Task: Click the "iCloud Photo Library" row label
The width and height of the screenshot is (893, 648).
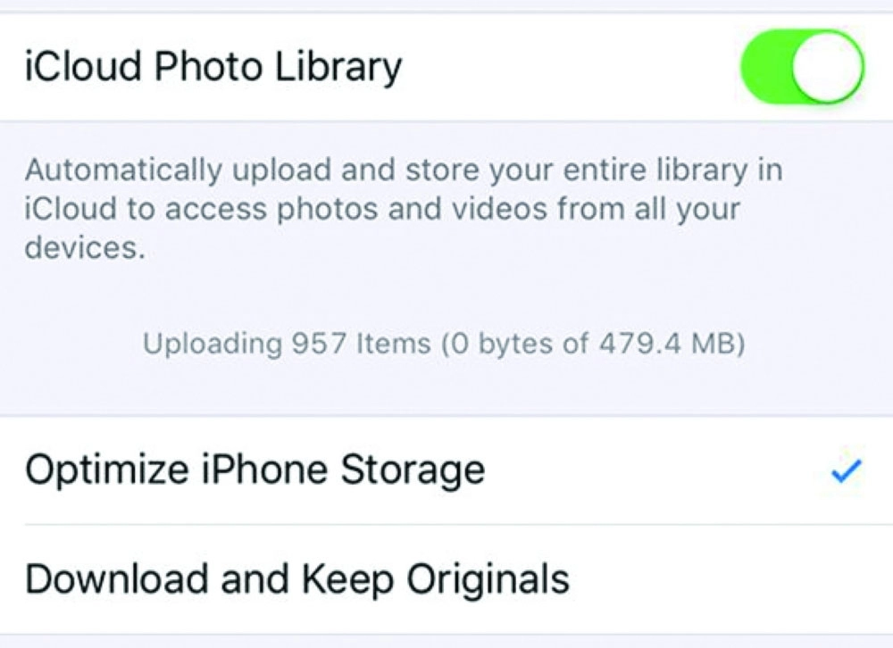Action: pos(213,67)
